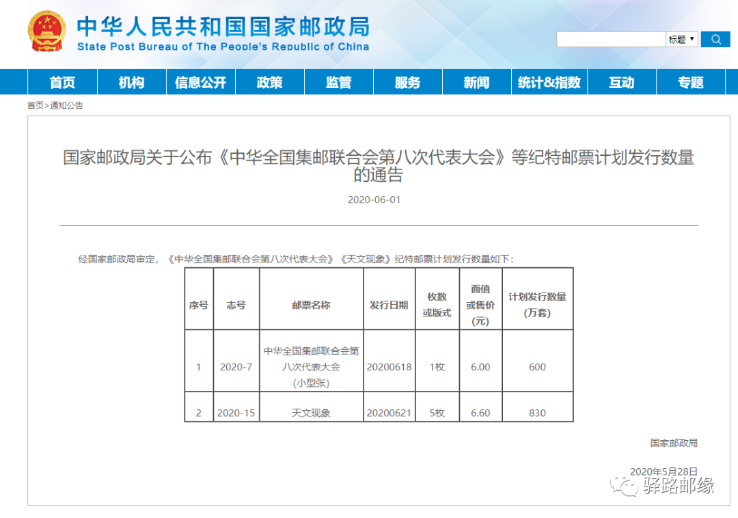
Task: Open the 政策 navigation menu item
Action: click(x=270, y=82)
